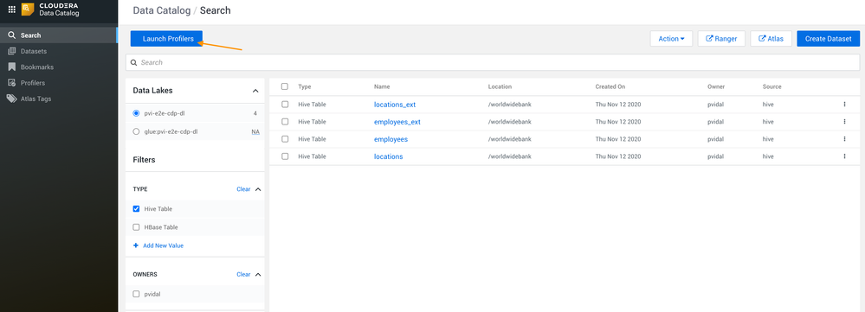Check the HBase Table filter
Screen dimensions: 865x312
point(136,226)
